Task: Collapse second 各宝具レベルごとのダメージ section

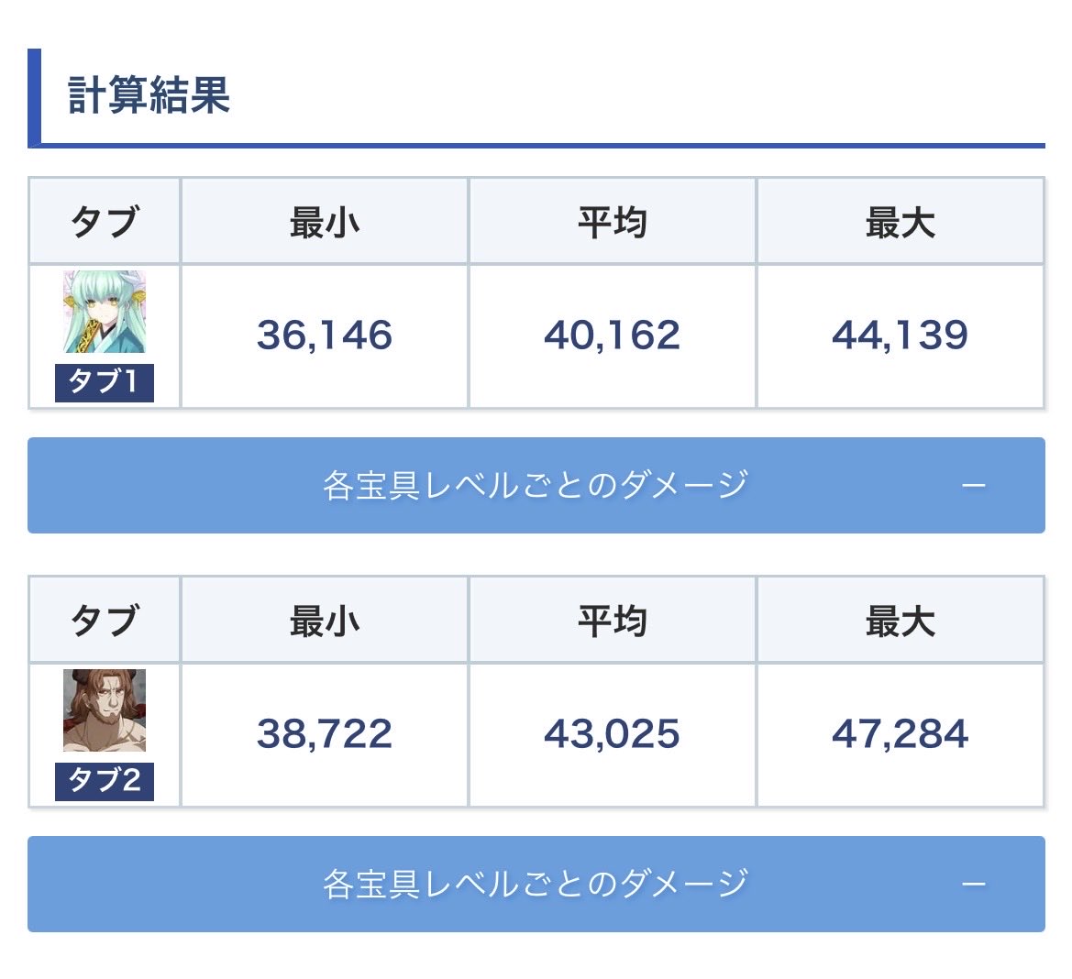Action: point(536,884)
